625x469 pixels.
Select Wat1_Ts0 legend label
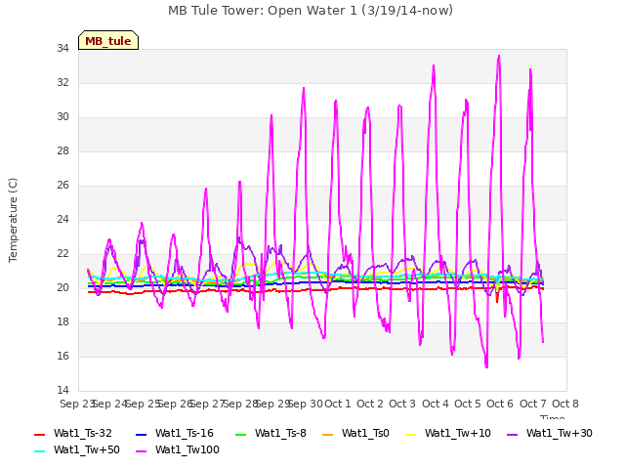click(365, 433)
